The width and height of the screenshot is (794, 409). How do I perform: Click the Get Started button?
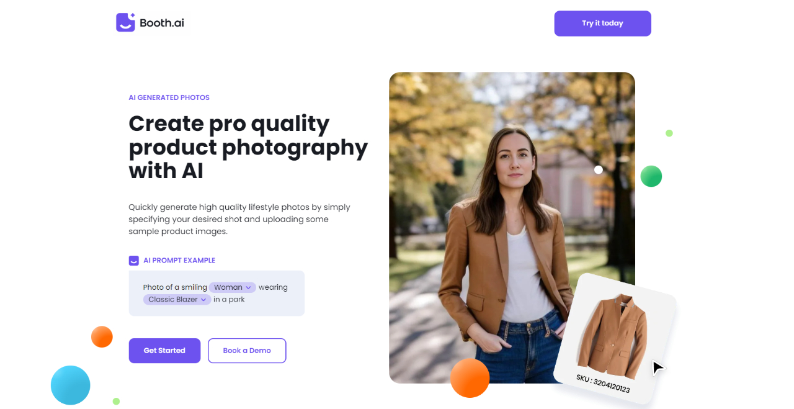(164, 351)
